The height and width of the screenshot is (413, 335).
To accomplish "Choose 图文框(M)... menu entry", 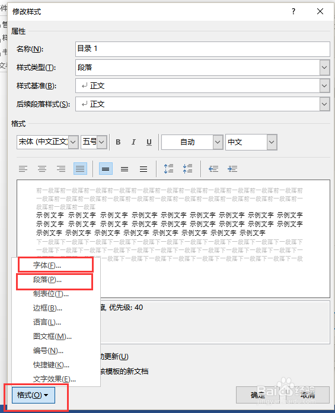I will pos(56,337).
